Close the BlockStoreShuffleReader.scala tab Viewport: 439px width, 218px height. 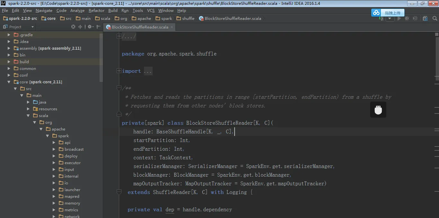172,27
